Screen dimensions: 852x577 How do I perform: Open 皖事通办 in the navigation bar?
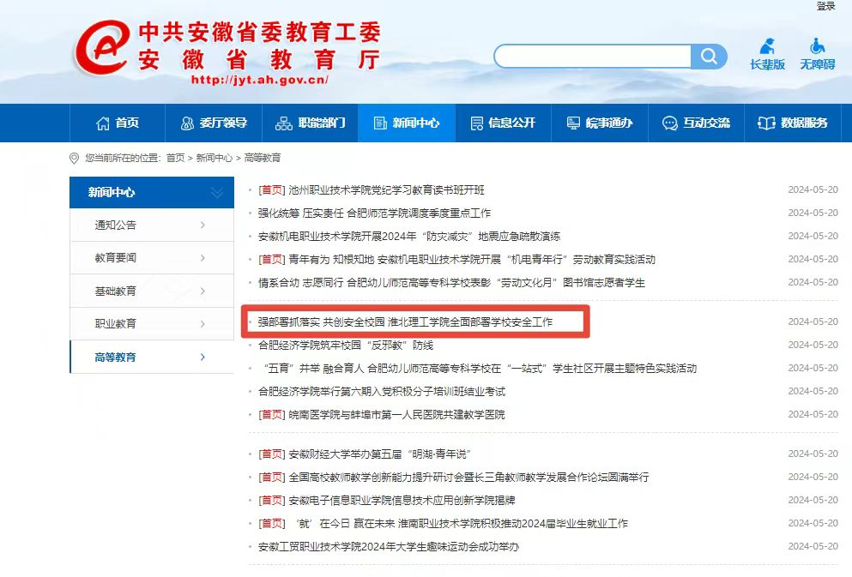[x=600, y=123]
